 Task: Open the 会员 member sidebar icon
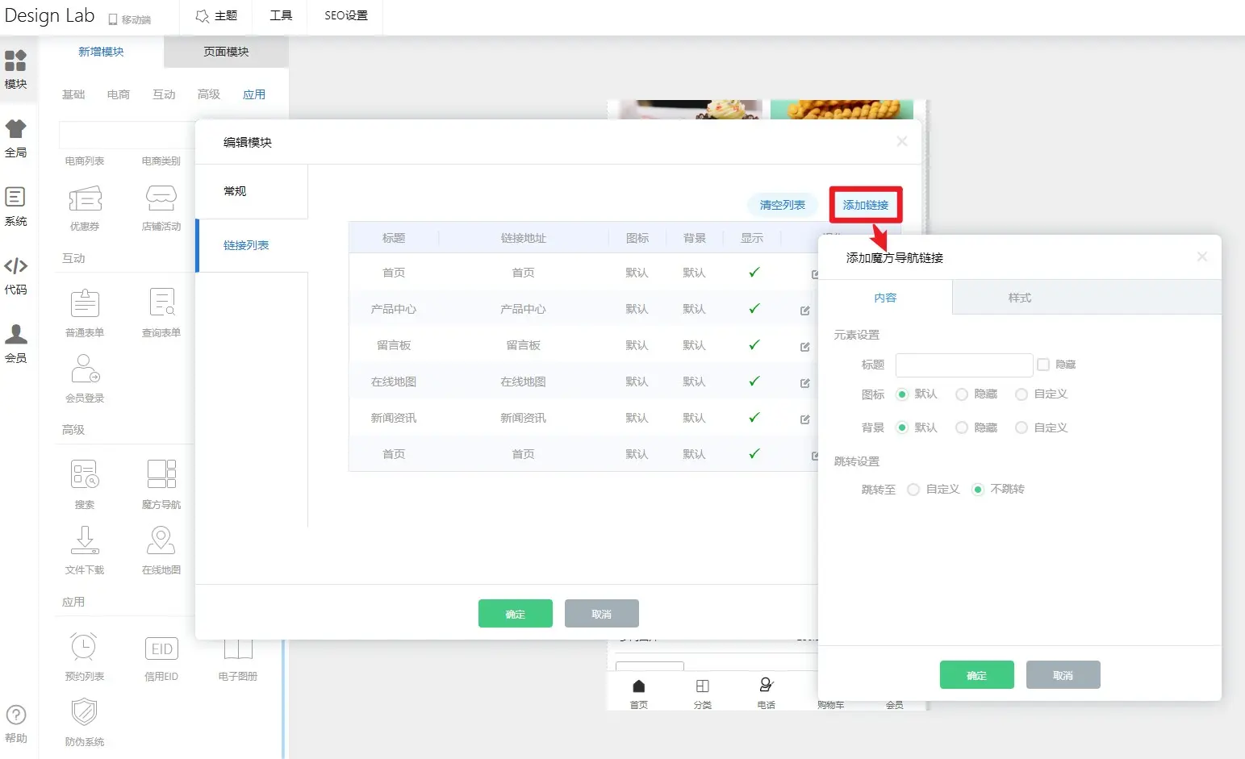coord(15,335)
